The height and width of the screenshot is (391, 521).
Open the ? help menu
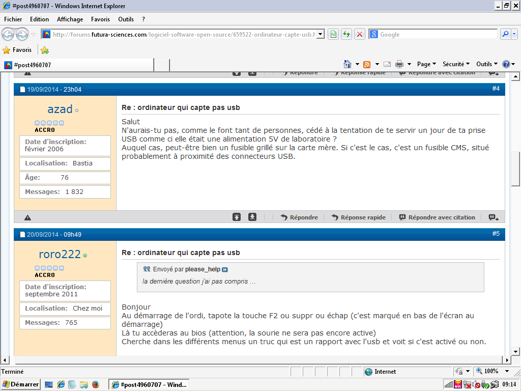pyautogui.click(x=143, y=19)
